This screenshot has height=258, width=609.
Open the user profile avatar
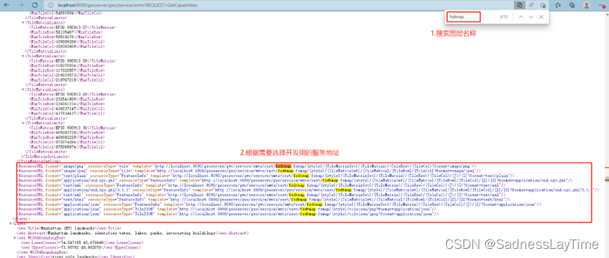click(587, 6)
